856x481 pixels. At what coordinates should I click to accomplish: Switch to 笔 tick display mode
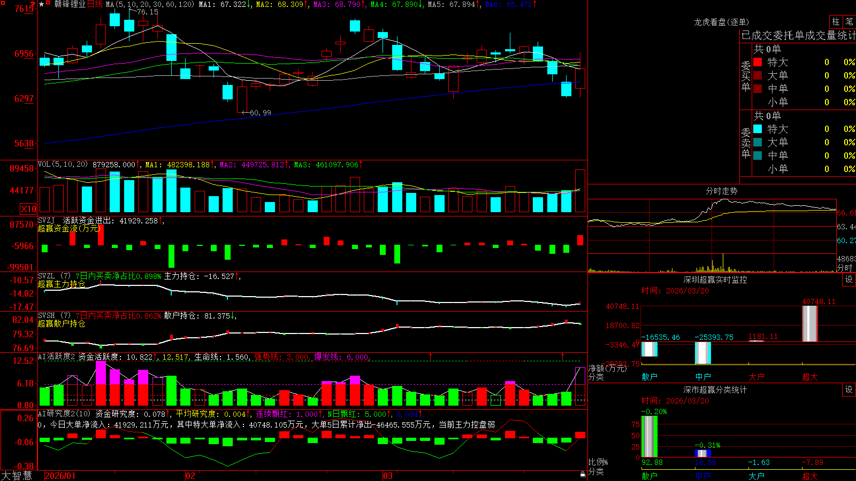(x=850, y=21)
